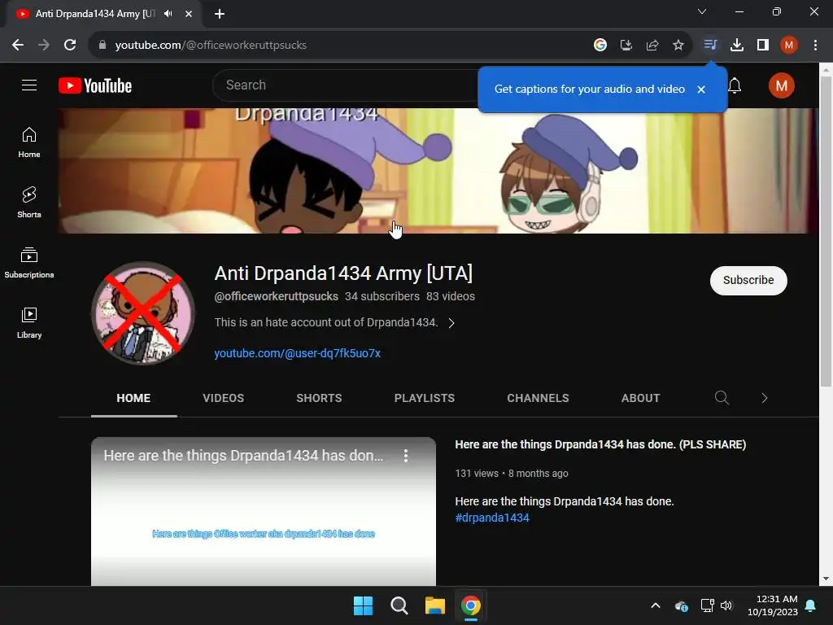View site information lock icon
833x625 pixels.
(102, 46)
